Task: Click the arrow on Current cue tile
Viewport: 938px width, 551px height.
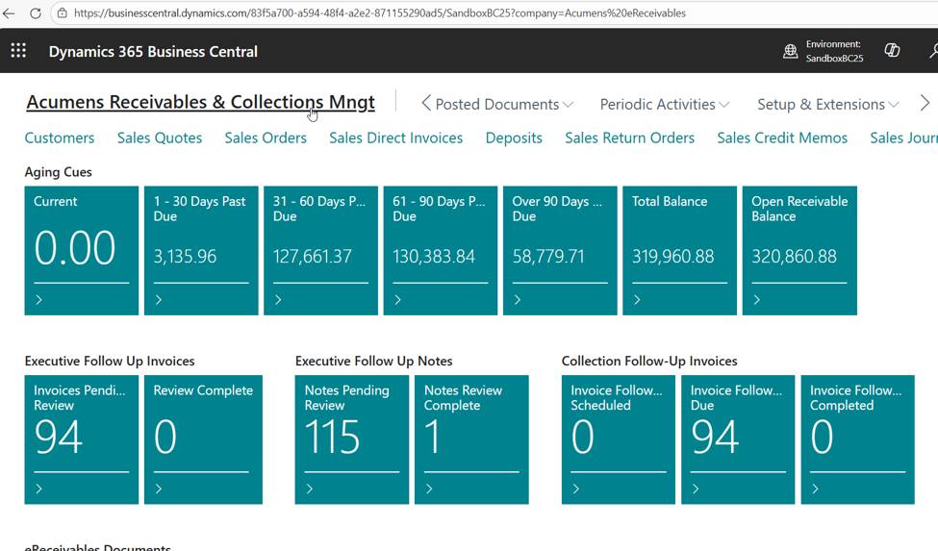Action: 38,299
